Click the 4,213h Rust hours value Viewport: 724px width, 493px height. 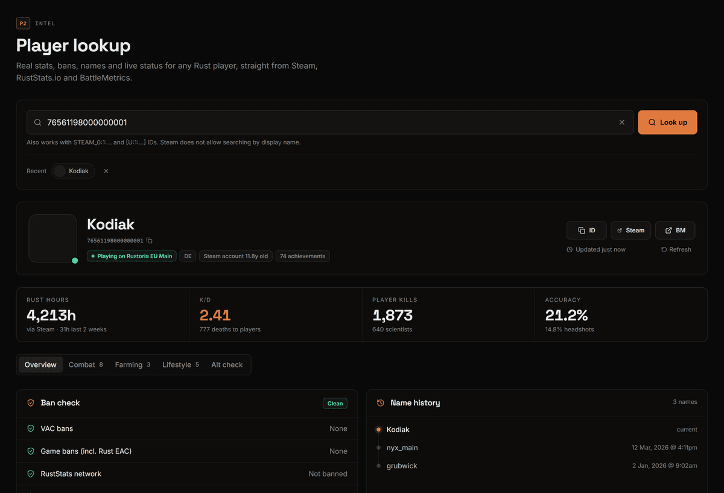(51, 315)
